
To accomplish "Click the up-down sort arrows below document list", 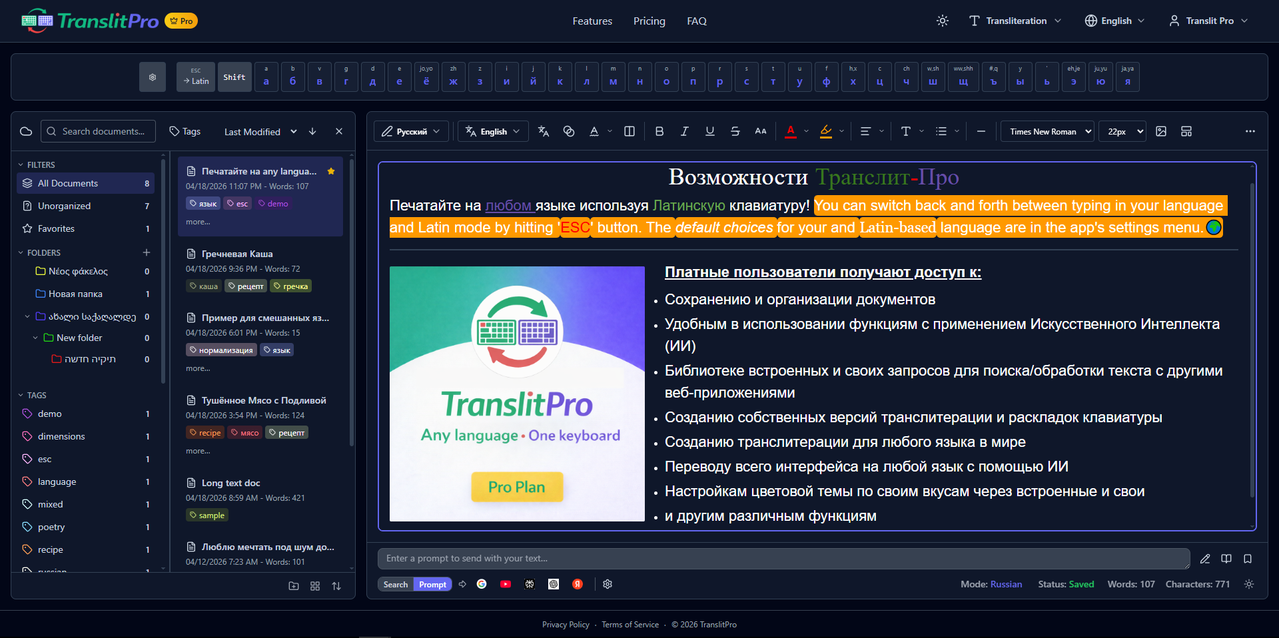I will 336,586.
